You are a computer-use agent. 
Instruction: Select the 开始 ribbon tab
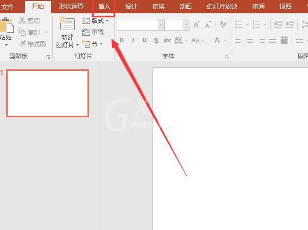(x=38, y=7)
